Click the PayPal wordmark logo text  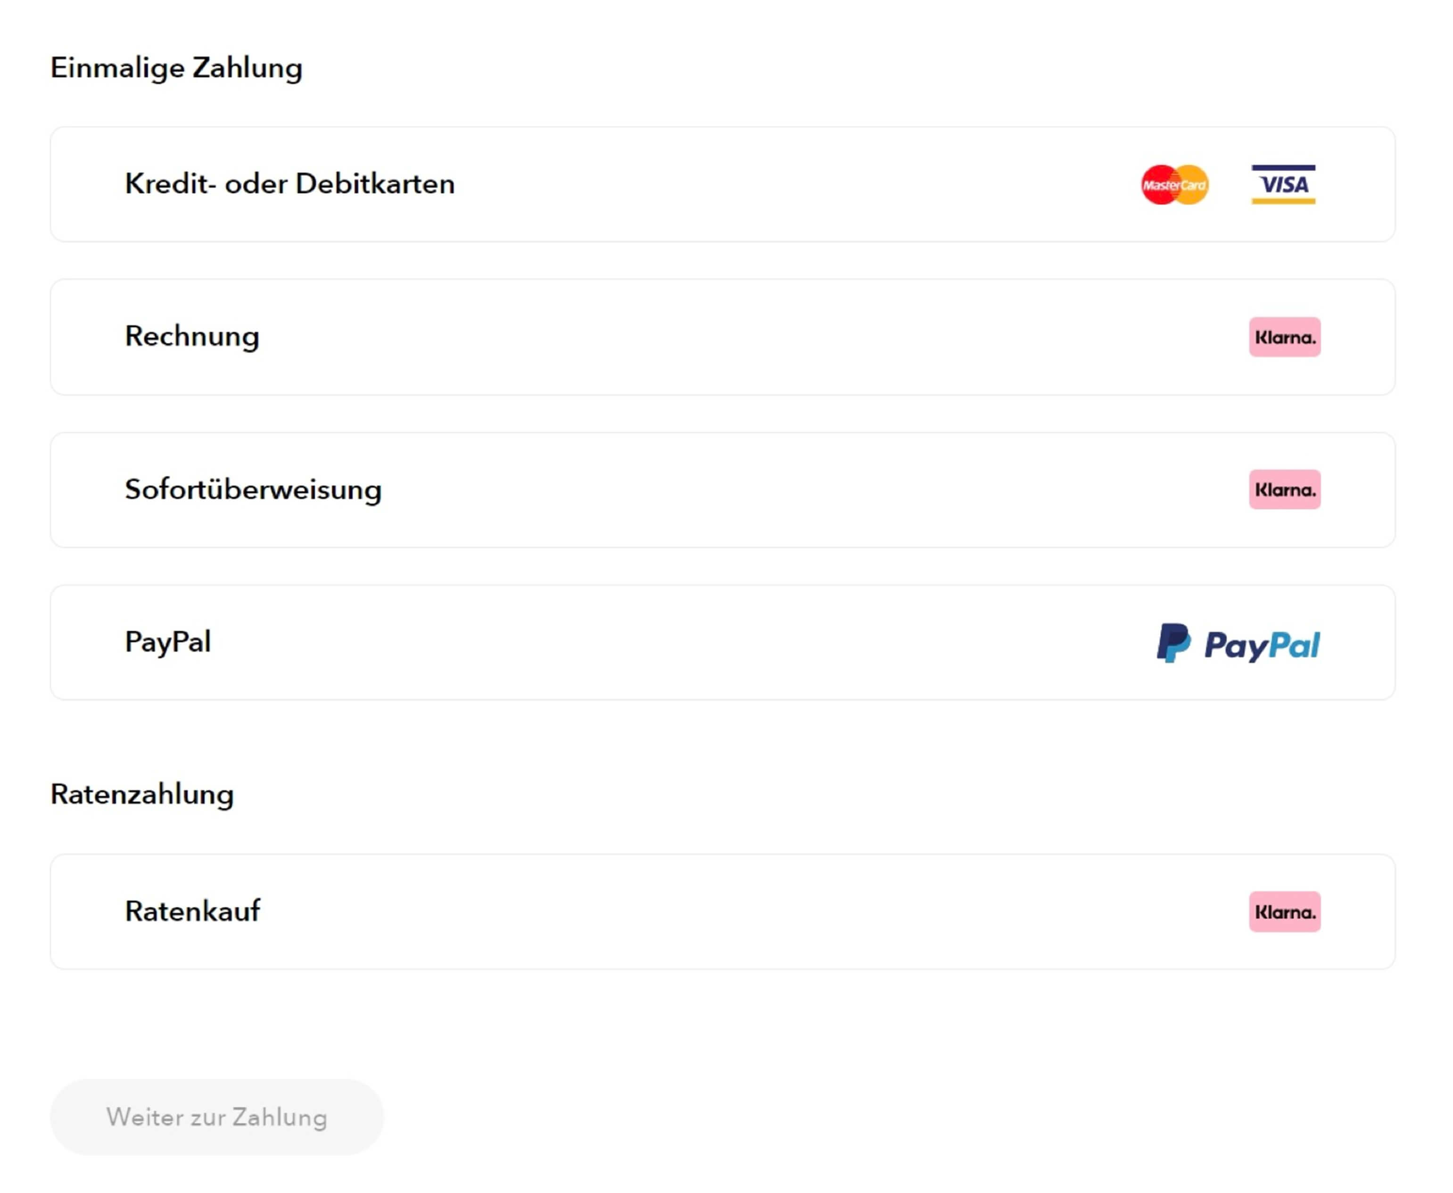tap(1261, 645)
